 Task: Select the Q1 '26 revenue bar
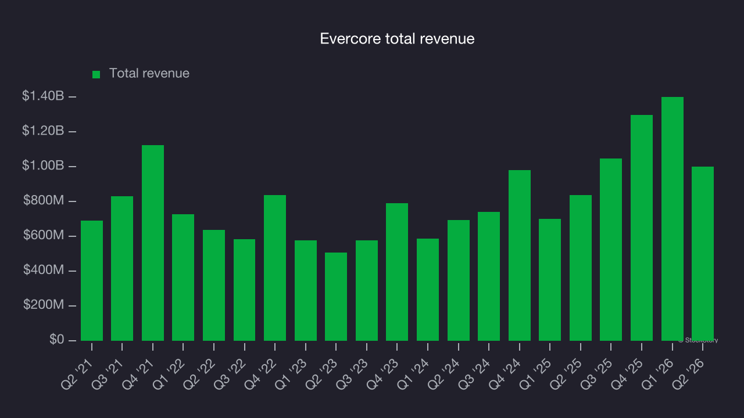(673, 219)
